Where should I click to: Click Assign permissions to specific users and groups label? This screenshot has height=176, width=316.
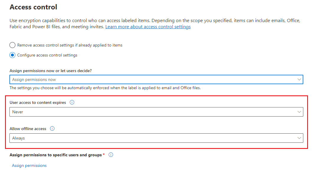tap(56, 155)
